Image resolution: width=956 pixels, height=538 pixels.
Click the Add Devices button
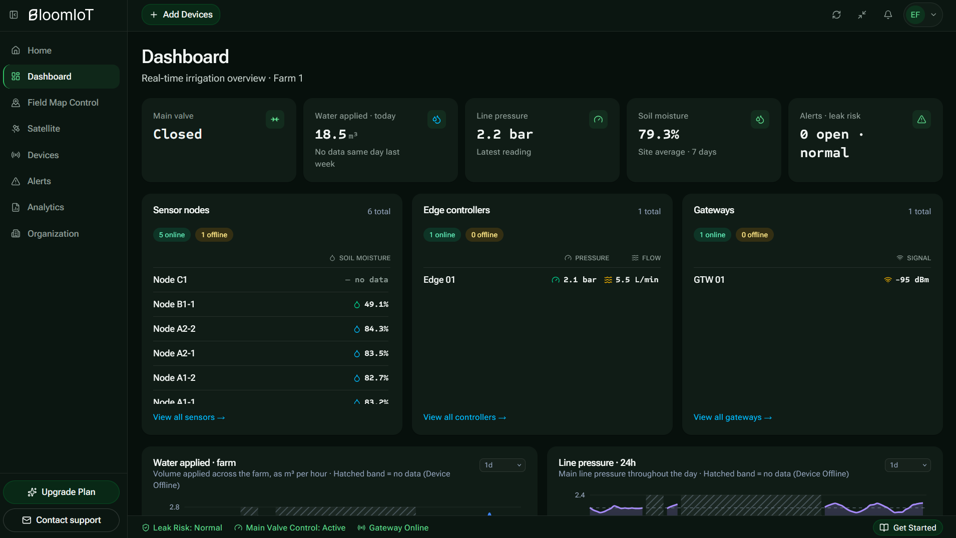(181, 15)
